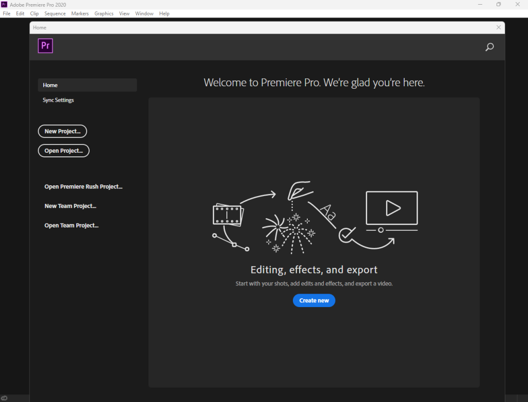
Task: Open the Help menu
Action: click(x=164, y=13)
